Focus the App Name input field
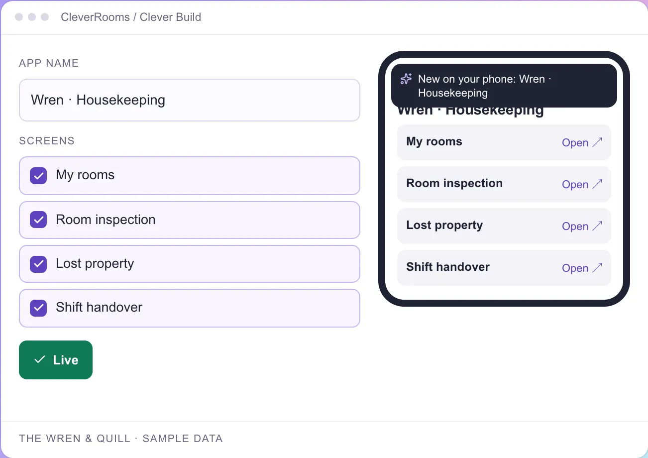648x458 pixels. (190, 100)
